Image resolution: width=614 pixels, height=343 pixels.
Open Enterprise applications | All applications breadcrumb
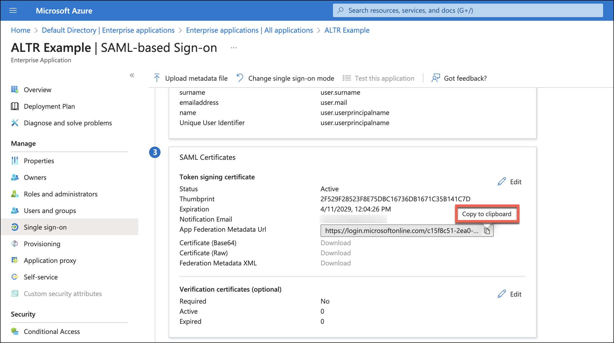[249, 30]
